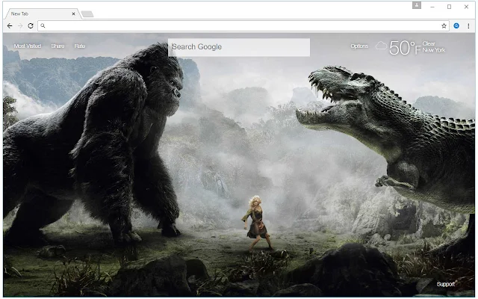Click the browser back arrow
The height and width of the screenshot is (299, 478).
(10, 26)
